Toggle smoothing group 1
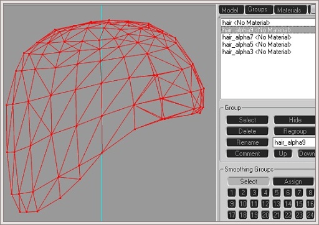319x225 pixels. (232, 193)
